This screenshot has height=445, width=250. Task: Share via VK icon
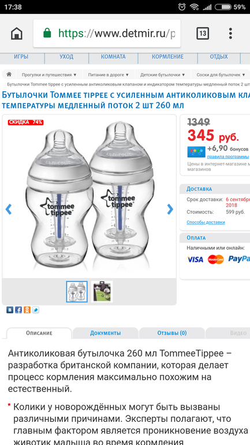pyautogui.click(x=10, y=310)
